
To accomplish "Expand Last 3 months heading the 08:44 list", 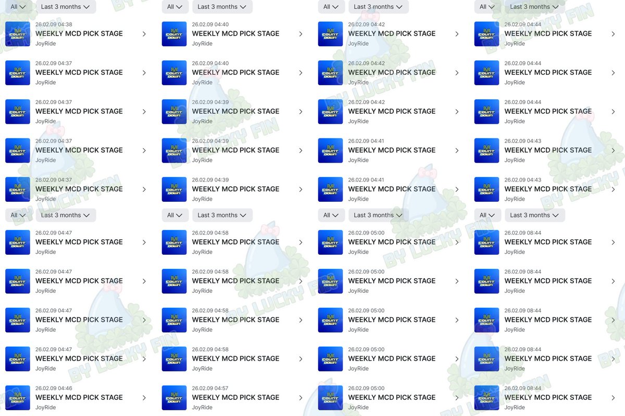I will pyautogui.click(x=535, y=215).
